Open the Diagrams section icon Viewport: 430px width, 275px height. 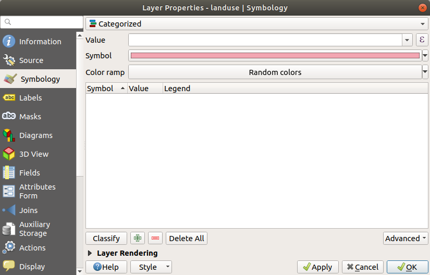click(9, 135)
